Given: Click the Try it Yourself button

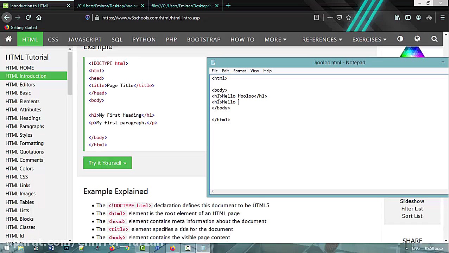Looking at the screenshot, I should tap(107, 163).
